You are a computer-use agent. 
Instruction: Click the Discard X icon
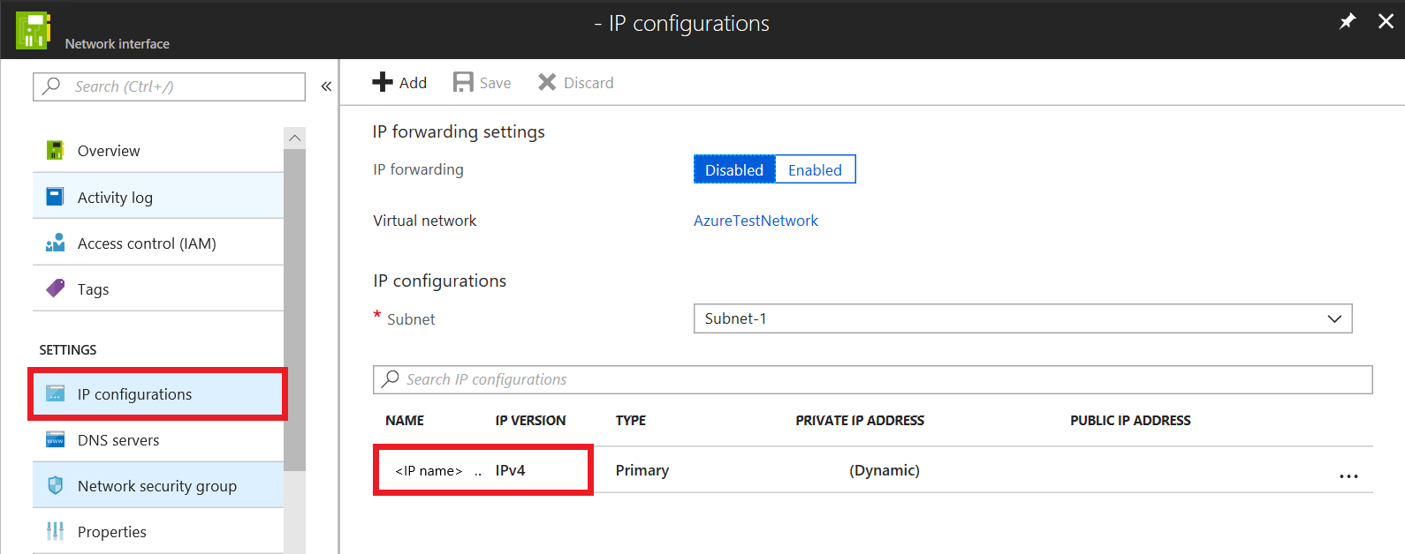tap(547, 82)
